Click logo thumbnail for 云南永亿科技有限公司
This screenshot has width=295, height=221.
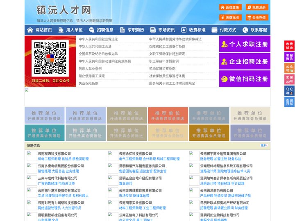(113, 156)
